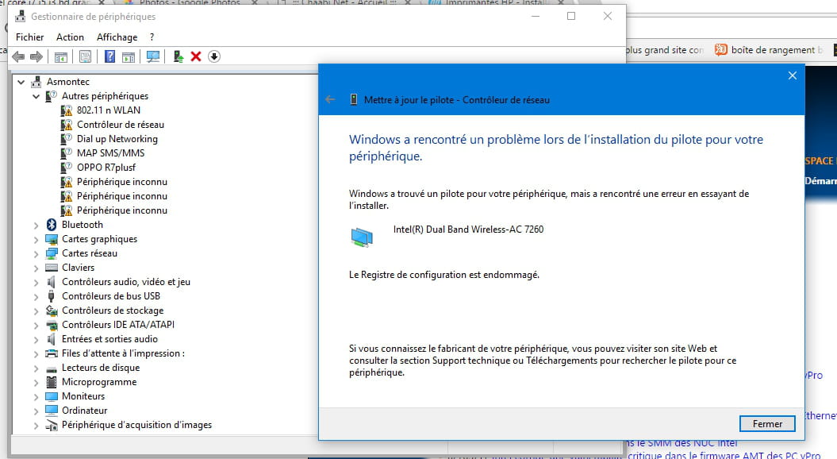Select the 802.11 n WLAN device
This screenshot has height=459, width=837.
point(109,110)
